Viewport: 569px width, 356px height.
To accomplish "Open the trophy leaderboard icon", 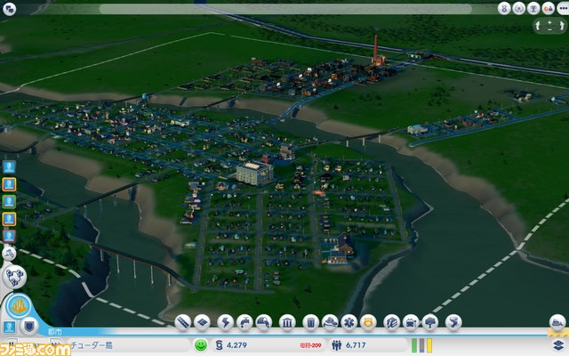I will click(533, 8).
